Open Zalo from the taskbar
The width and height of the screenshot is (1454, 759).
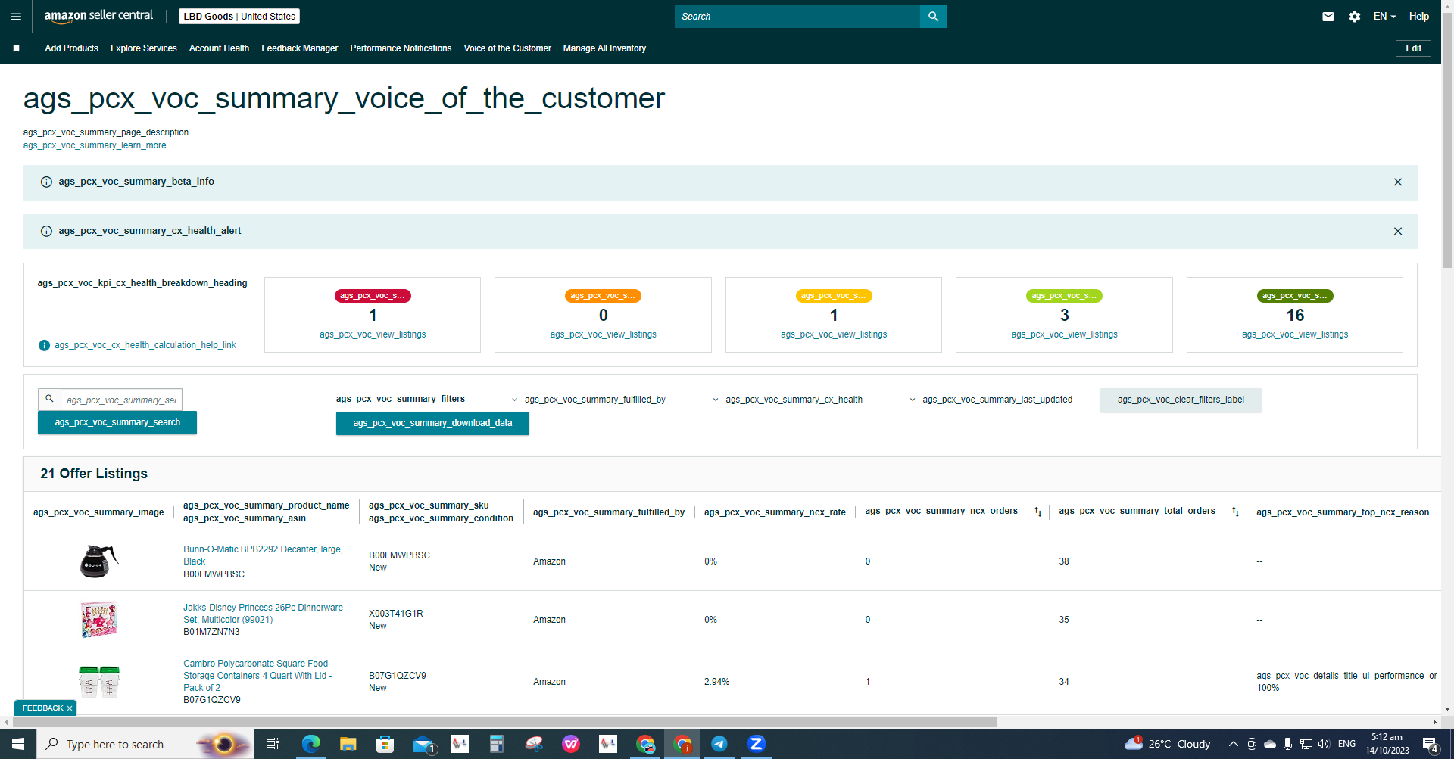point(757,744)
